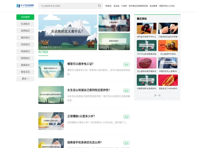
Task: Open hot term 现代移动互联网研究院
Action: [x=138, y=6]
